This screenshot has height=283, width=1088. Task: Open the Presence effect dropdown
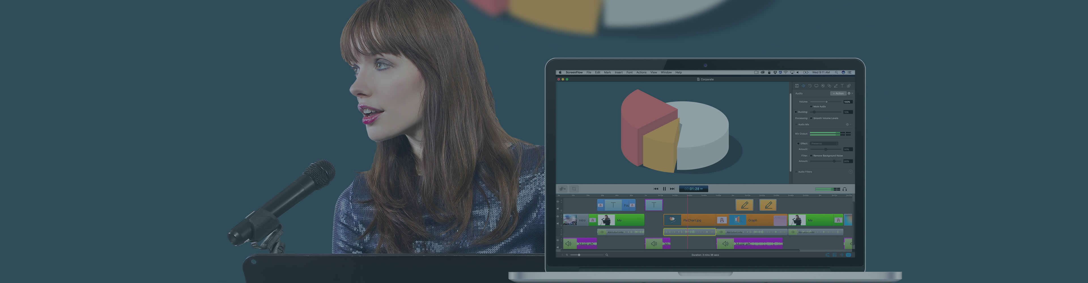[x=824, y=143]
